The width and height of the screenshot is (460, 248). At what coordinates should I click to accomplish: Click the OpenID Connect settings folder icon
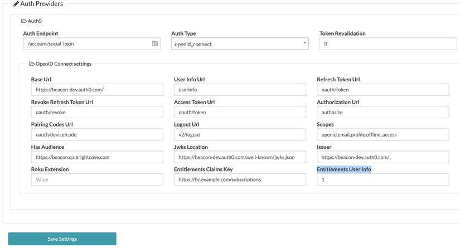pyautogui.click(x=32, y=64)
